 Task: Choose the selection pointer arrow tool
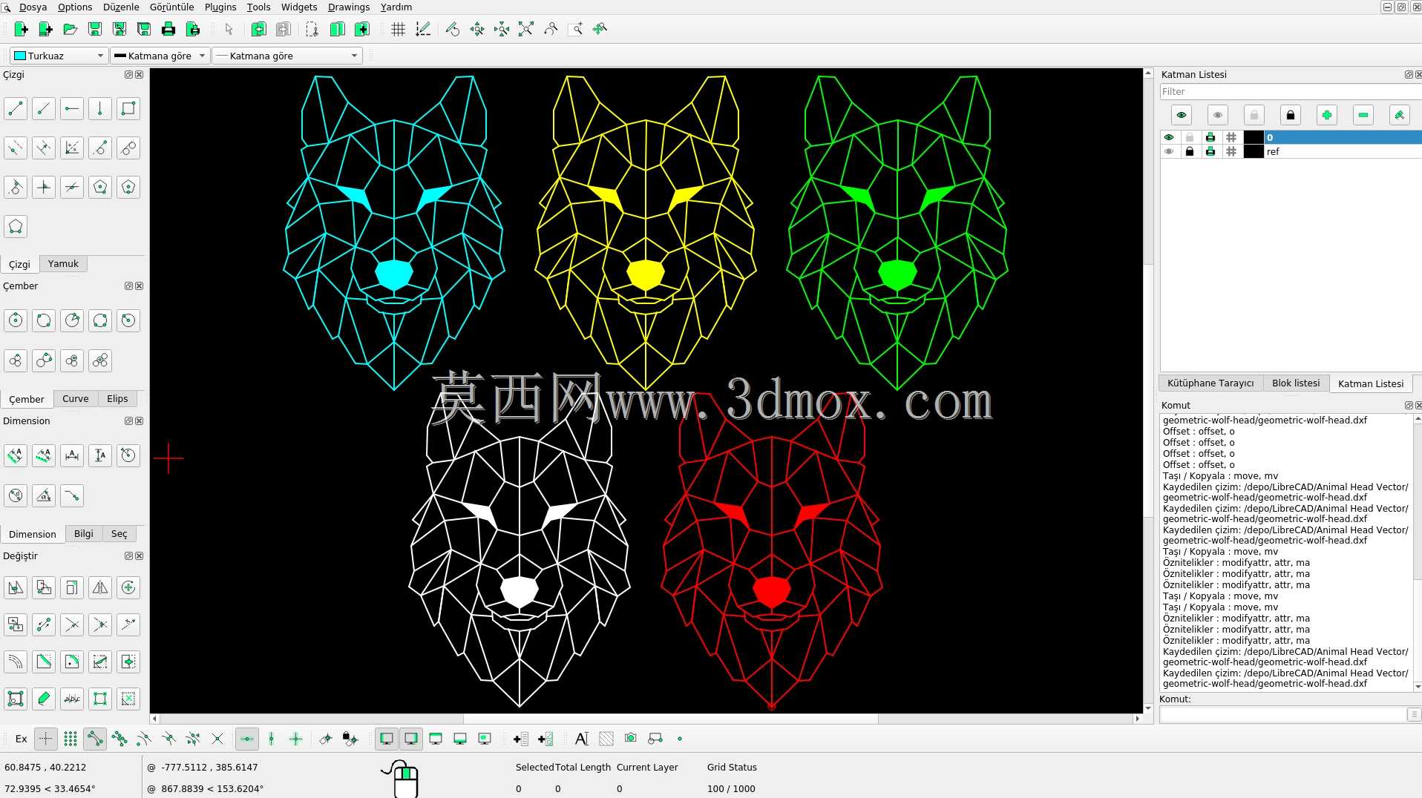click(x=229, y=29)
